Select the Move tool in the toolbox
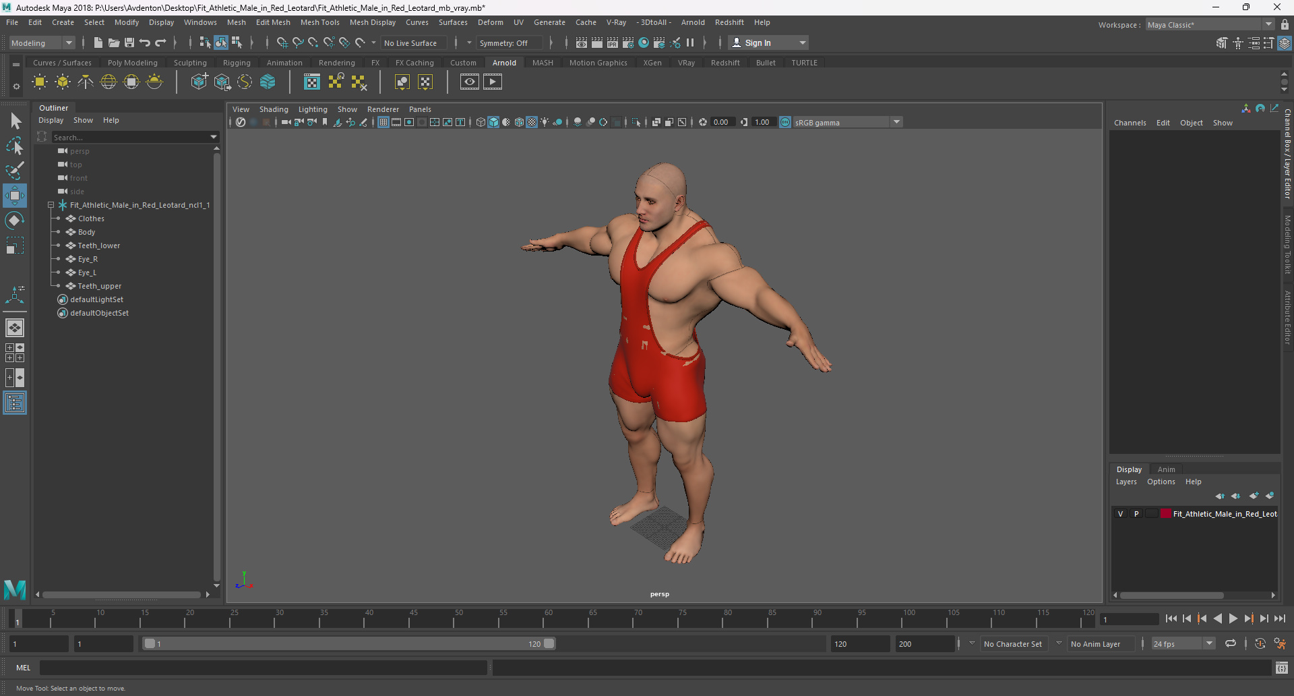This screenshot has width=1294, height=696. (x=15, y=196)
